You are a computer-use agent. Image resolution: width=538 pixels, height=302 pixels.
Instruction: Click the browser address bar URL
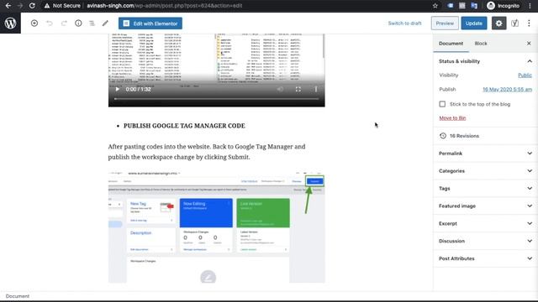(x=165, y=6)
